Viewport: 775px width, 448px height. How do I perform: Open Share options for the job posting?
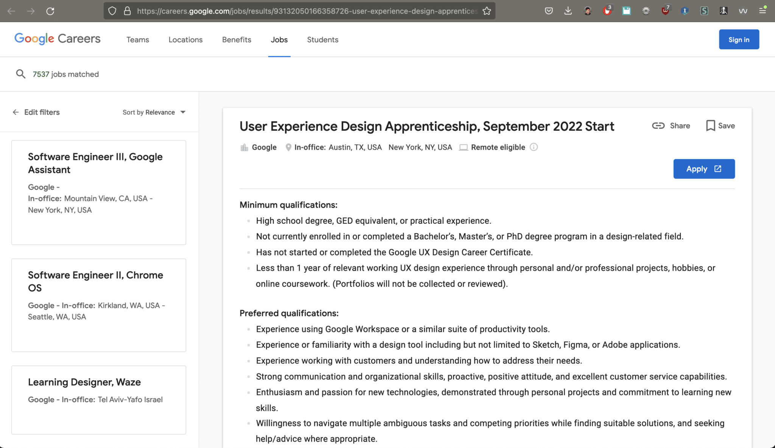671,126
